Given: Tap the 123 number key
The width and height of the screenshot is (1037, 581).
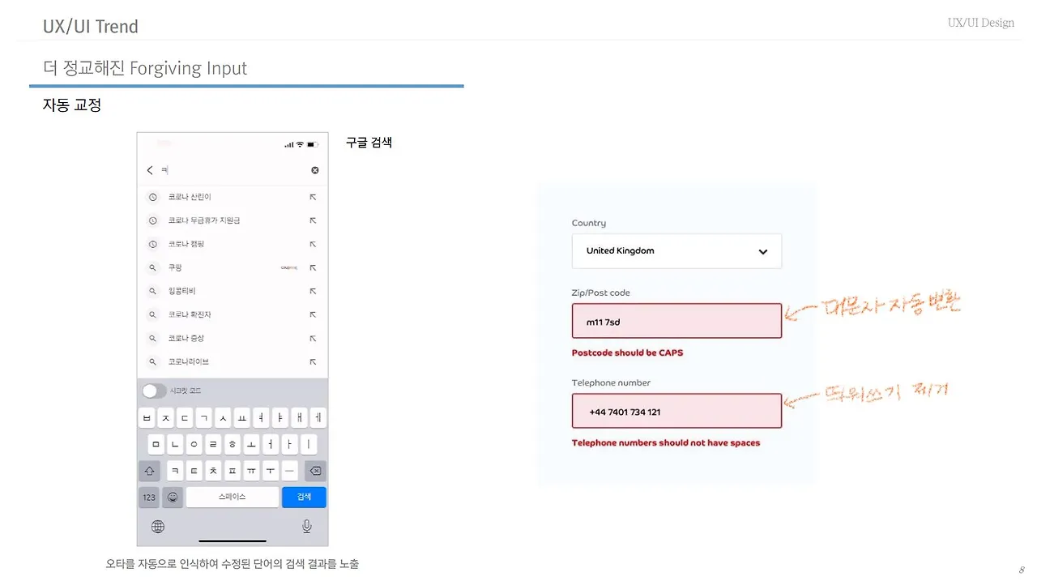Looking at the screenshot, I should (149, 497).
